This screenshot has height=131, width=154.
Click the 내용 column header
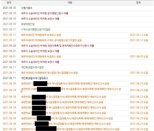pos(70,3)
